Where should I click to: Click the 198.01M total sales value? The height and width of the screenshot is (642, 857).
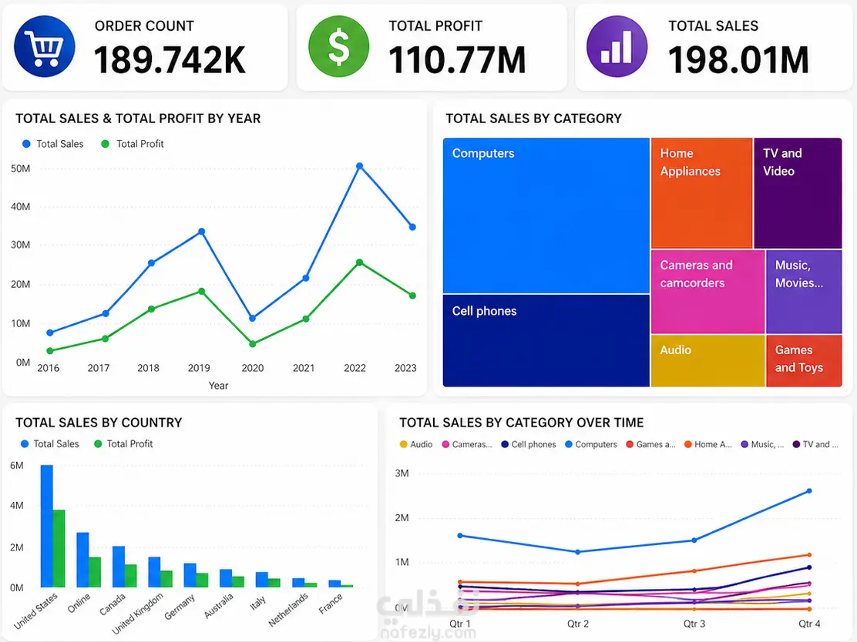(738, 59)
